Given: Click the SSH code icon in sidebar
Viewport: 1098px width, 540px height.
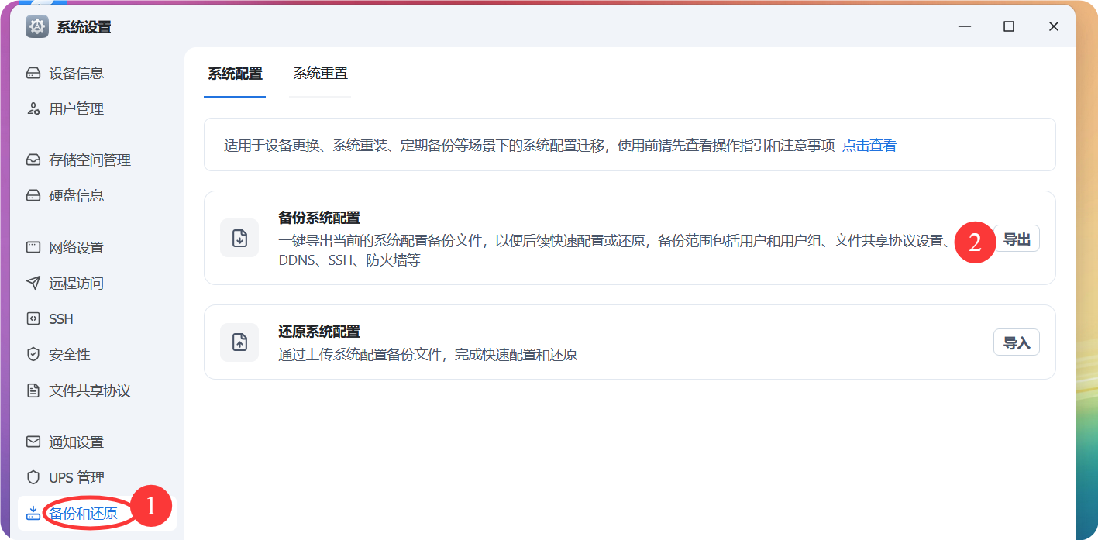Looking at the screenshot, I should pyautogui.click(x=33, y=318).
